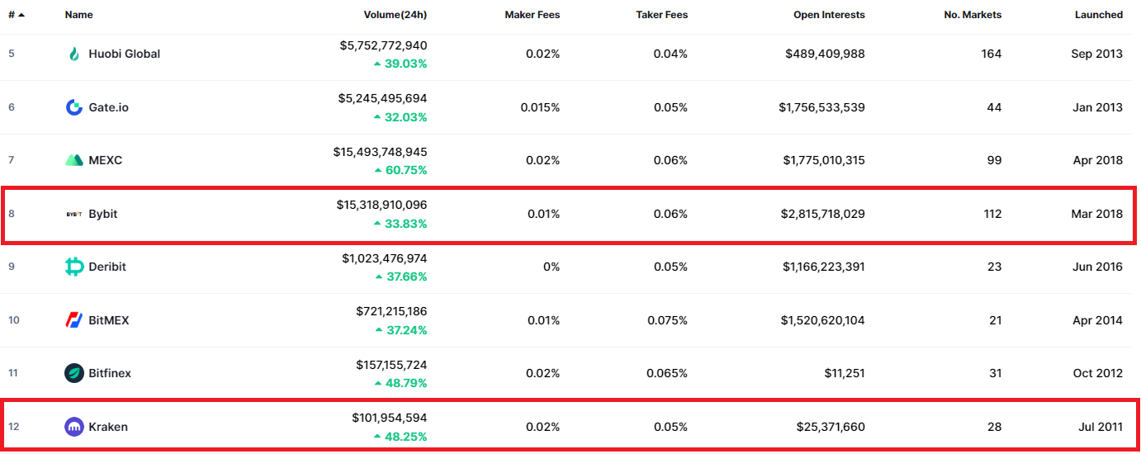Sort by the Maker Fees column header
The height and width of the screenshot is (454, 1141).
point(533,15)
